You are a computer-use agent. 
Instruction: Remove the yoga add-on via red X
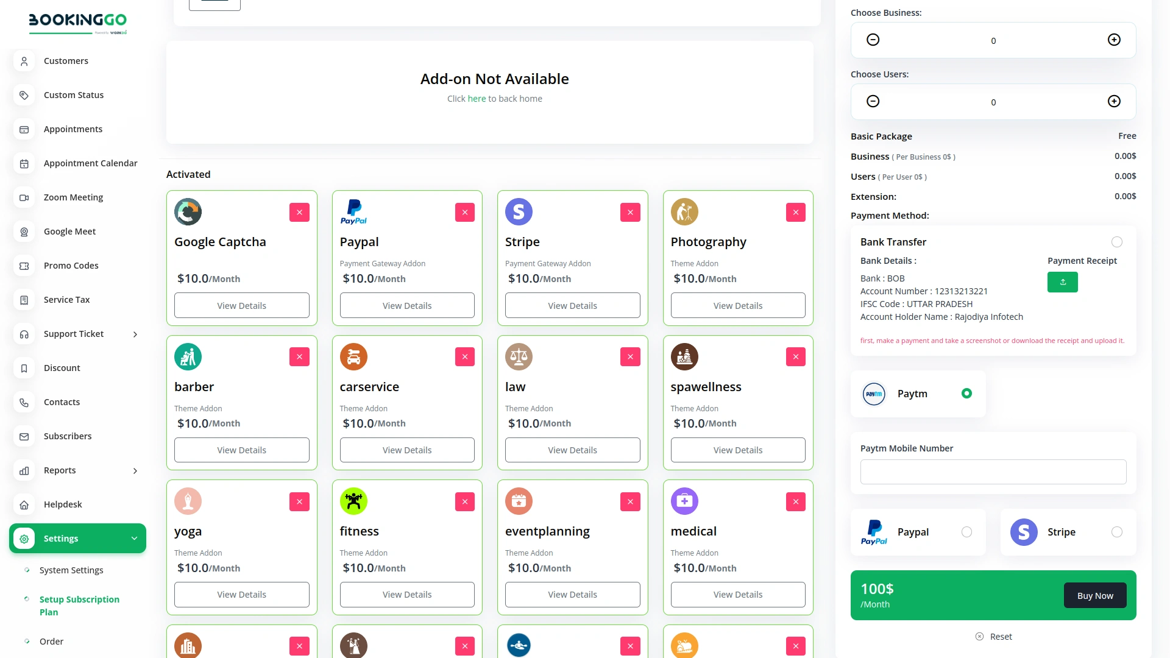pyautogui.click(x=299, y=501)
